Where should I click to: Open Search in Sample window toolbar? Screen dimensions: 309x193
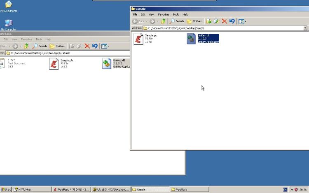(177, 21)
